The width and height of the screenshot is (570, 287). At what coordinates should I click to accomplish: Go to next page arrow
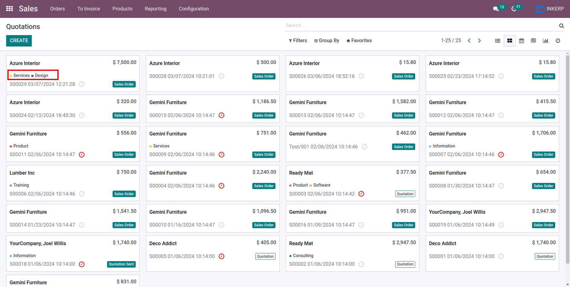[x=479, y=41]
